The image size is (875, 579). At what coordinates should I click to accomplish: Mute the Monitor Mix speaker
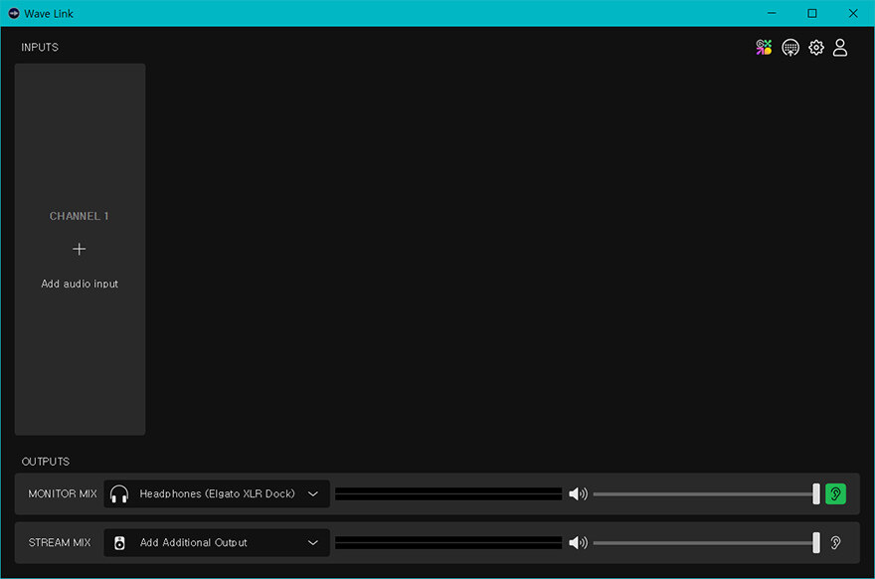click(x=577, y=492)
